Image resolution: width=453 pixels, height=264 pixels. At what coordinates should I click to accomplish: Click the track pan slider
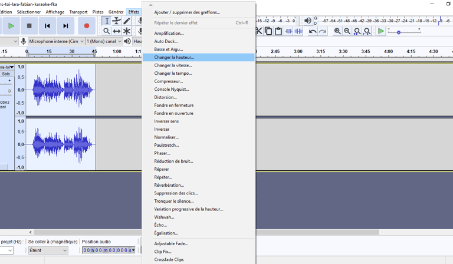point(6,93)
